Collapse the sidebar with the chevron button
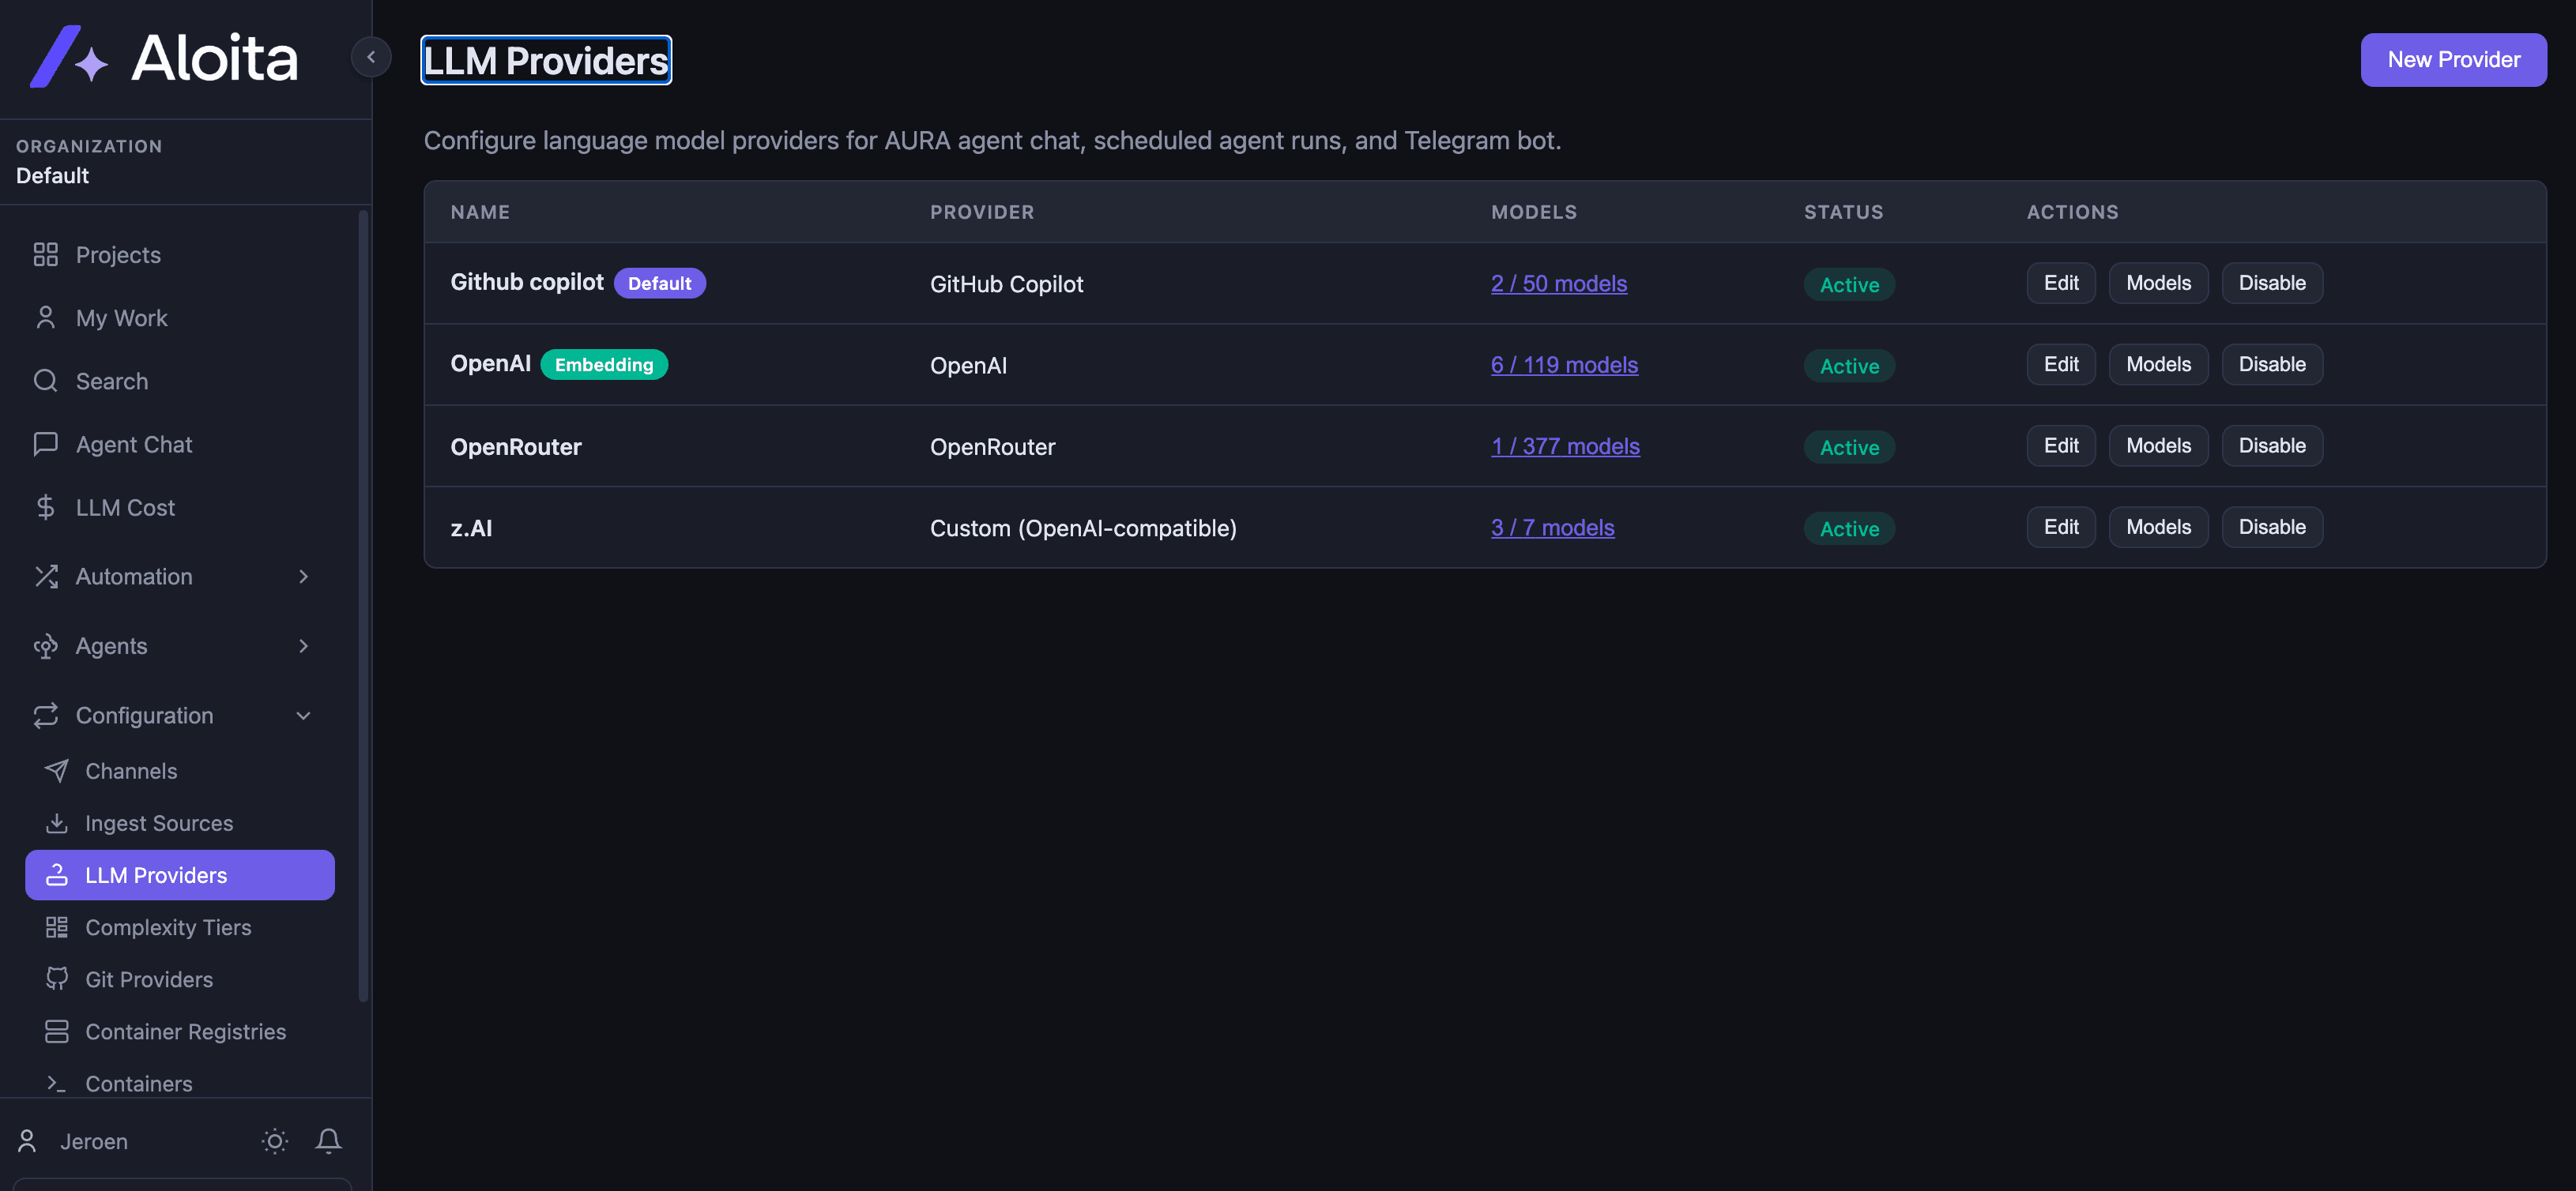The image size is (2576, 1191). [371, 57]
